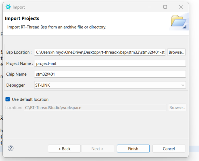Cancel the import dialog
The width and height of the screenshot is (199, 161).
tap(169, 149)
